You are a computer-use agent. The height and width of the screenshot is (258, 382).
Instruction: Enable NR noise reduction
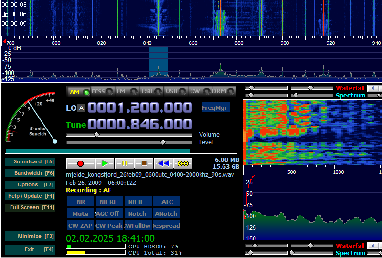click(80, 202)
